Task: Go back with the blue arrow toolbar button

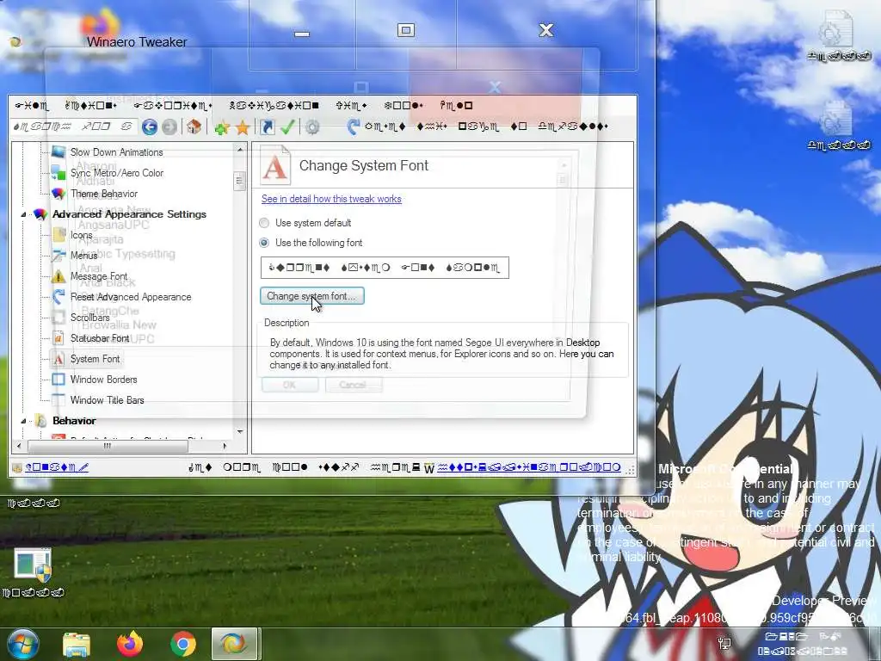Action: 150,127
